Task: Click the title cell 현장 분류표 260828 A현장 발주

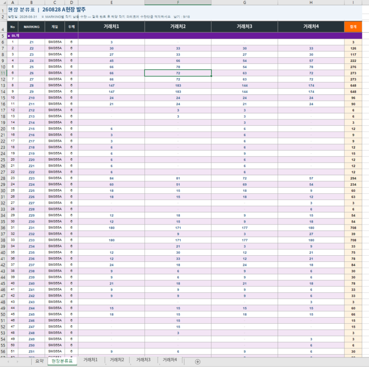Action: tap(47, 10)
